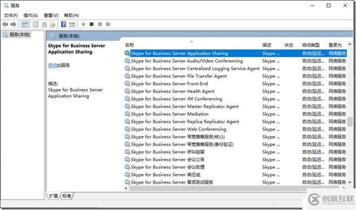Screen dimensions: 356x210
Task: Click gear icon of IM Conferencing service
Action: 127,98
